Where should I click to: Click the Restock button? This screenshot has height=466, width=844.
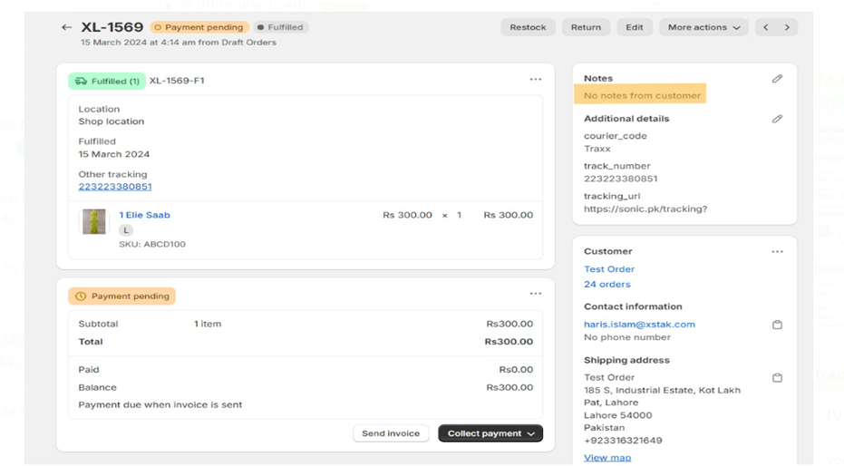click(x=528, y=27)
